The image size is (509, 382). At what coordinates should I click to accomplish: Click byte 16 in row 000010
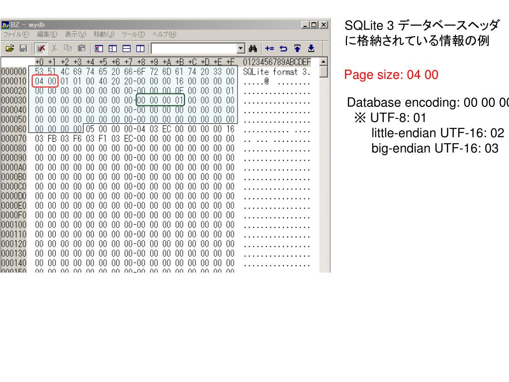pyautogui.click(x=179, y=81)
